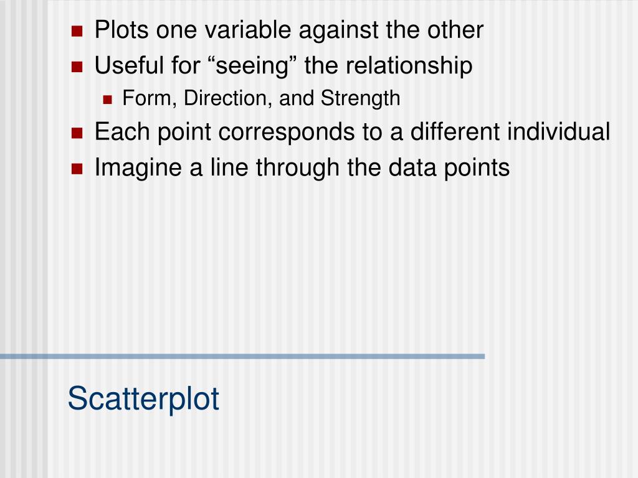
Task: Click the red bullet before "Imagine a line"
Action: 77,169
